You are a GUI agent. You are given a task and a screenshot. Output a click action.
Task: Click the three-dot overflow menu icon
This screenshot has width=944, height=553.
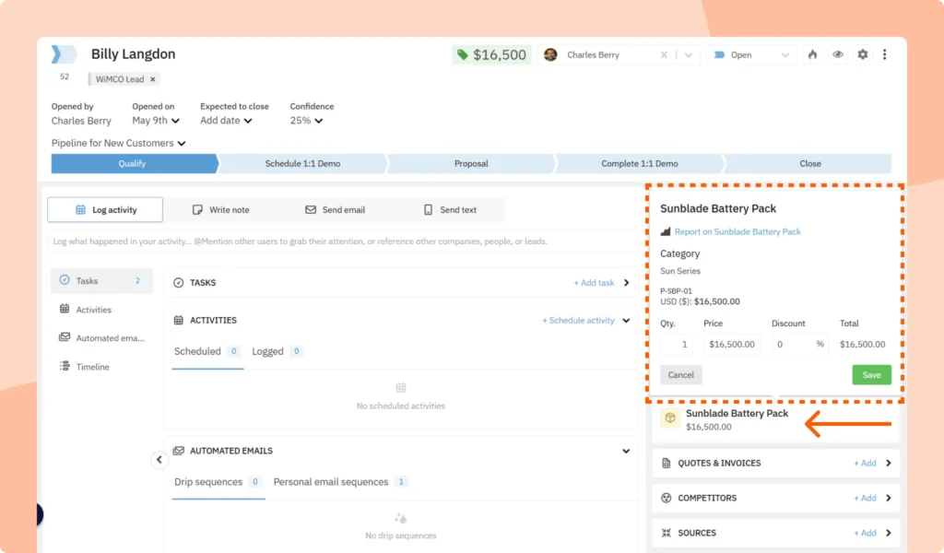885,54
